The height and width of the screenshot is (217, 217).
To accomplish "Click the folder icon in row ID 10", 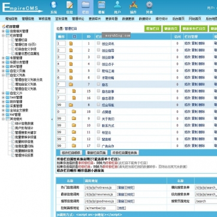I will (74, 125).
